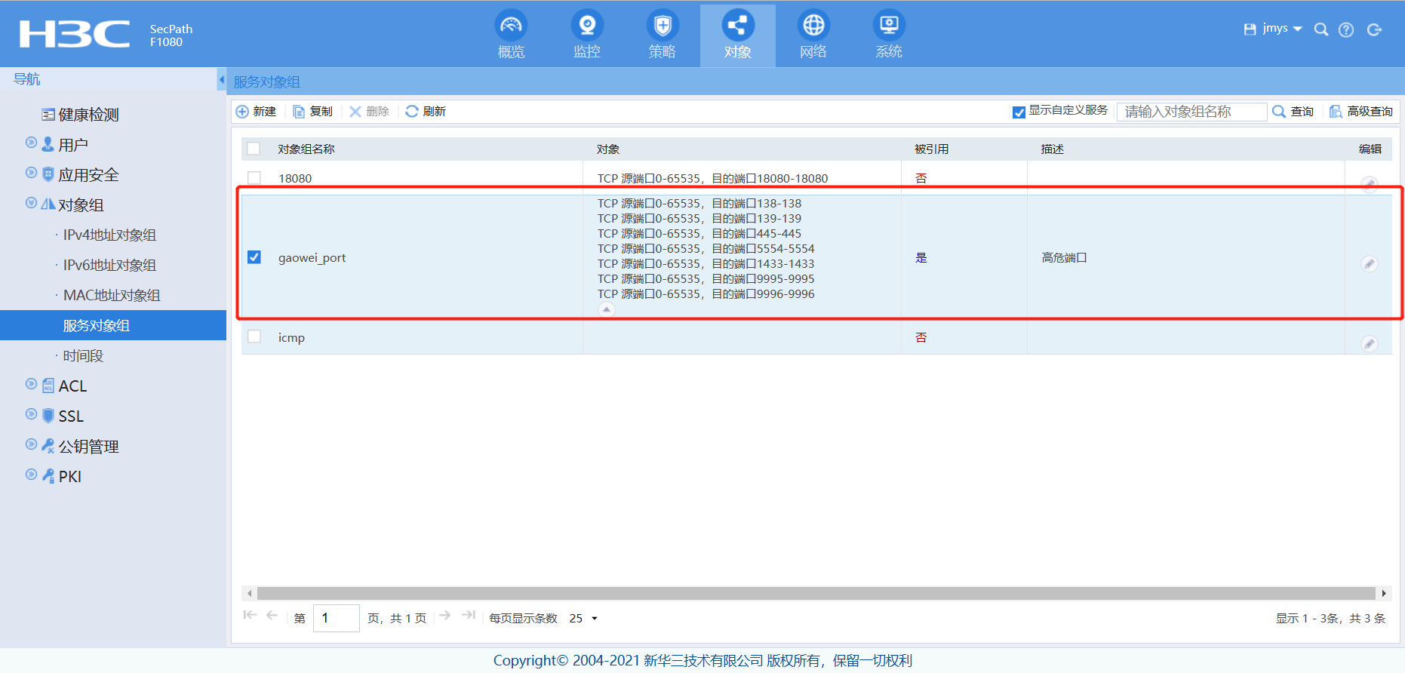
Task: Click the horizontal scrollbar track
Action: [816, 593]
